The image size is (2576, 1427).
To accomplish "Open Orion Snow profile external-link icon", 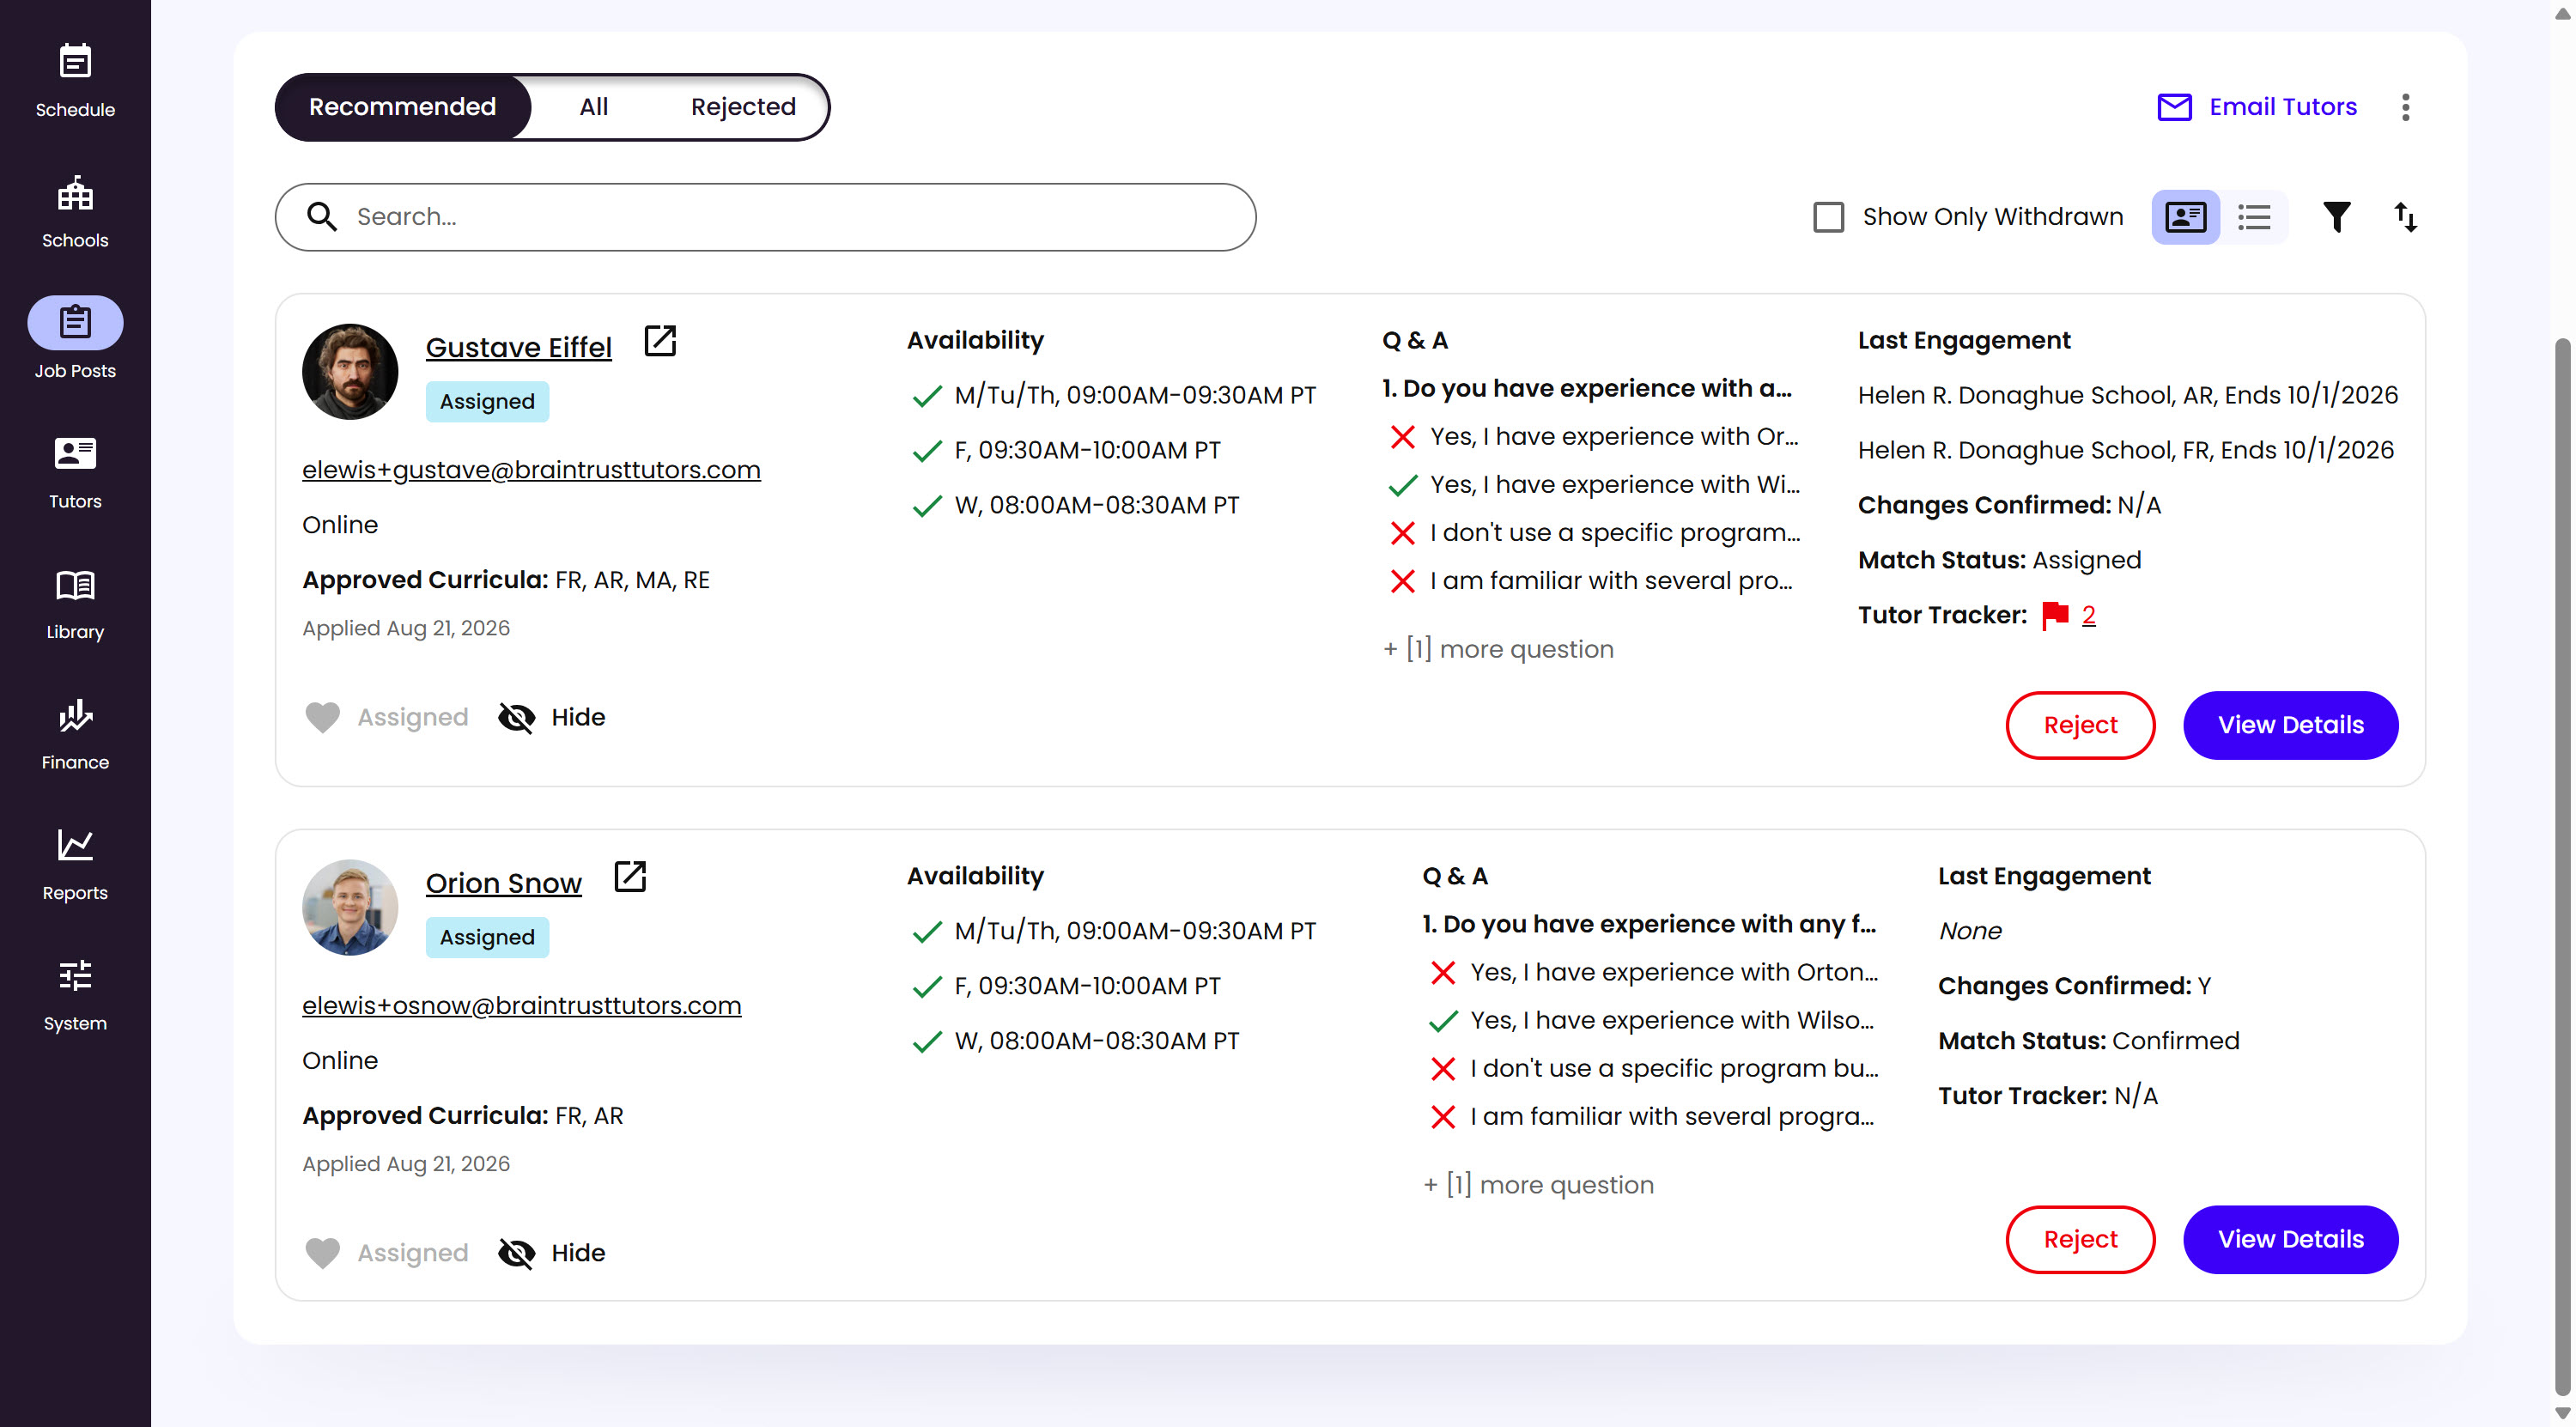I will pyautogui.click(x=630, y=877).
